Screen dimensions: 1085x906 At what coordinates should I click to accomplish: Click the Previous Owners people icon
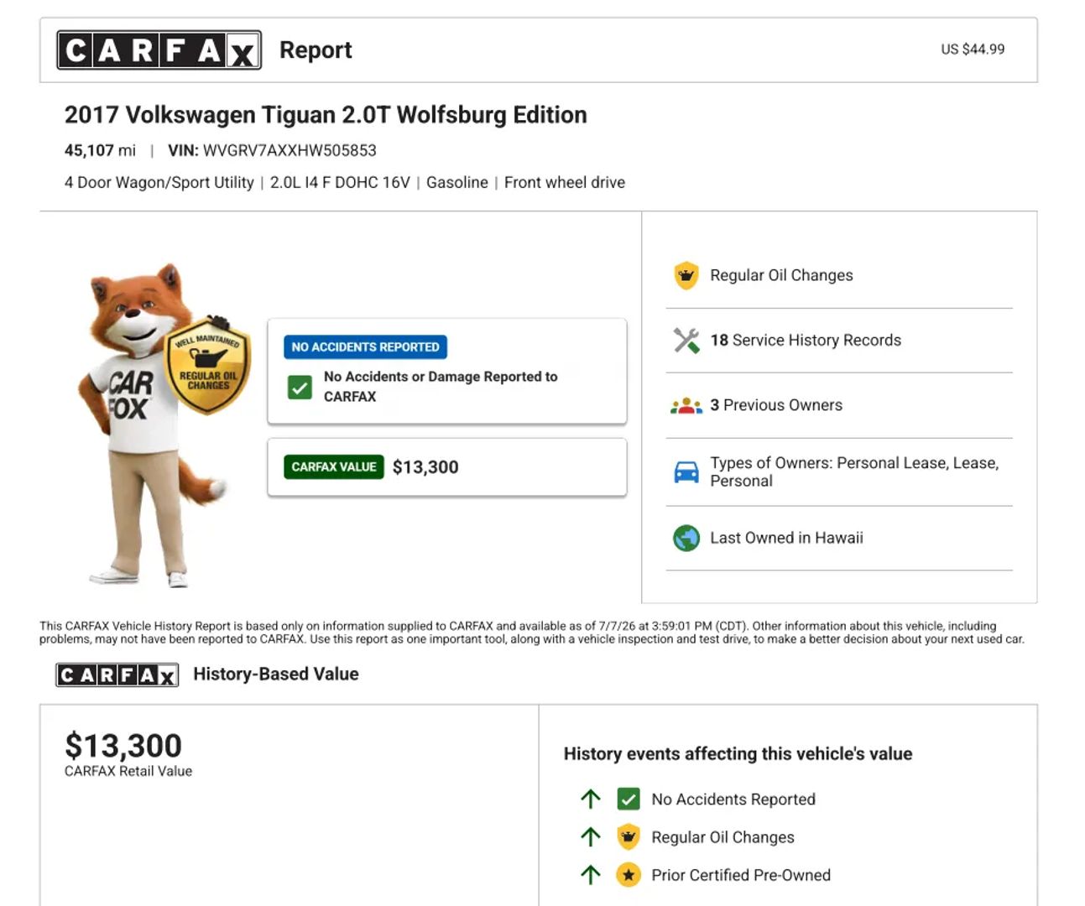[686, 406]
